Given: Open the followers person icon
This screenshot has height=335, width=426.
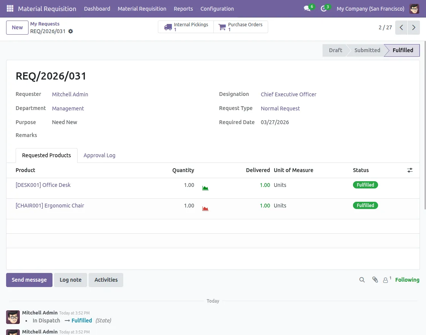Looking at the screenshot, I should tap(386, 280).
